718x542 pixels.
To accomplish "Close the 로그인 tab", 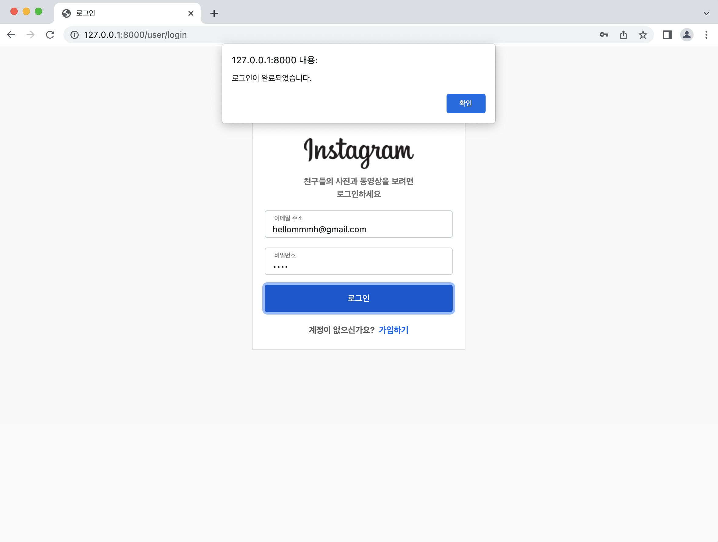I will [191, 13].
